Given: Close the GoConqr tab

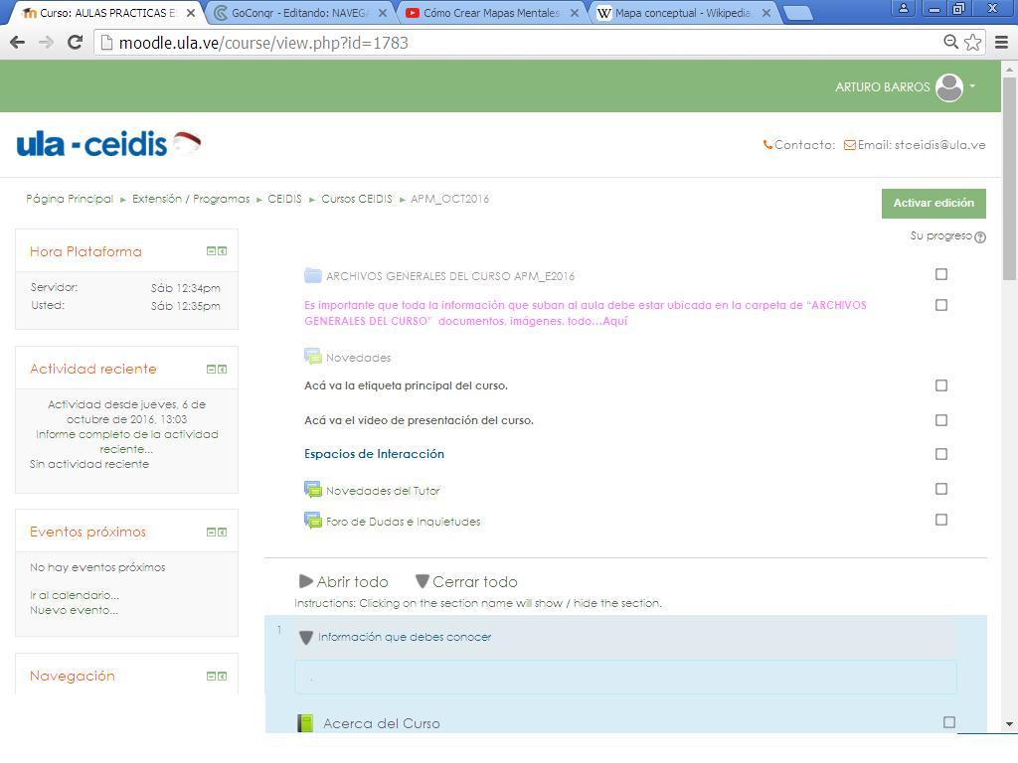Looking at the screenshot, I should click(x=383, y=13).
